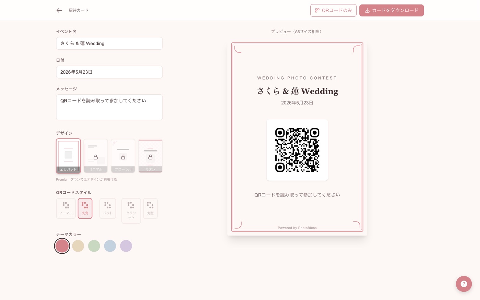Viewport: 480px width, 300px height.
Task: Click the プレビュー（A6サイズ相当）label
Action: coord(297,32)
